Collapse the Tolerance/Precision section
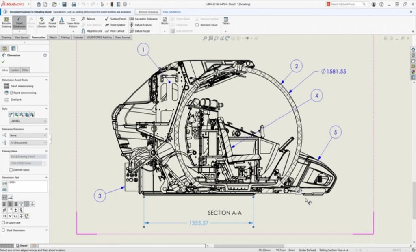 (x=46, y=129)
